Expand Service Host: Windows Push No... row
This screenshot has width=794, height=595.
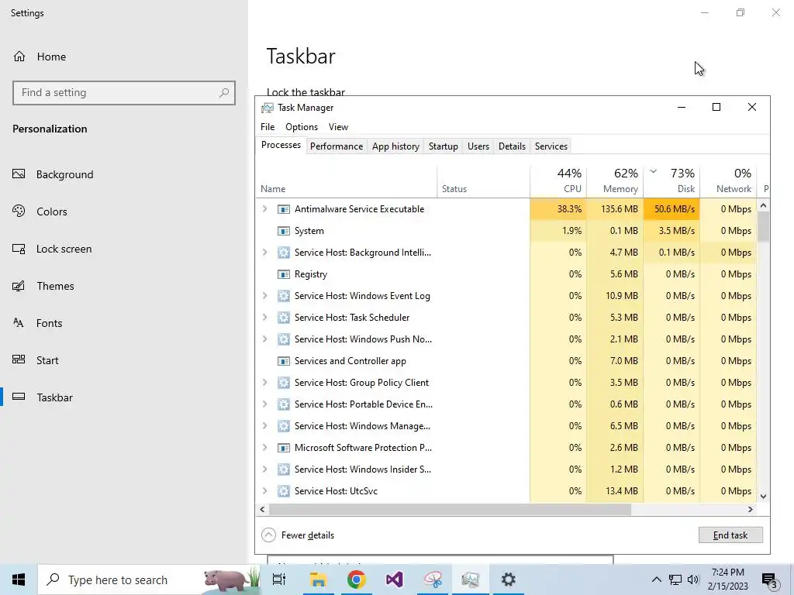(x=265, y=339)
